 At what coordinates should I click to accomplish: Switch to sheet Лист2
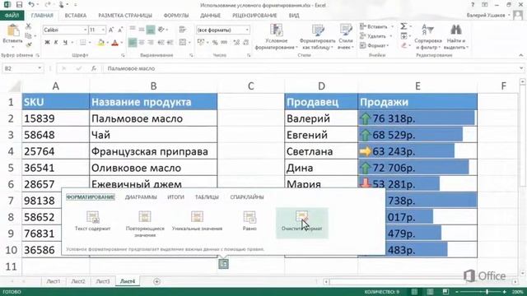coord(78,281)
